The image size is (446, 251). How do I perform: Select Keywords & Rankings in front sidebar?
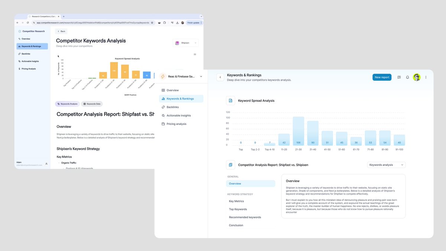tap(181, 99)
